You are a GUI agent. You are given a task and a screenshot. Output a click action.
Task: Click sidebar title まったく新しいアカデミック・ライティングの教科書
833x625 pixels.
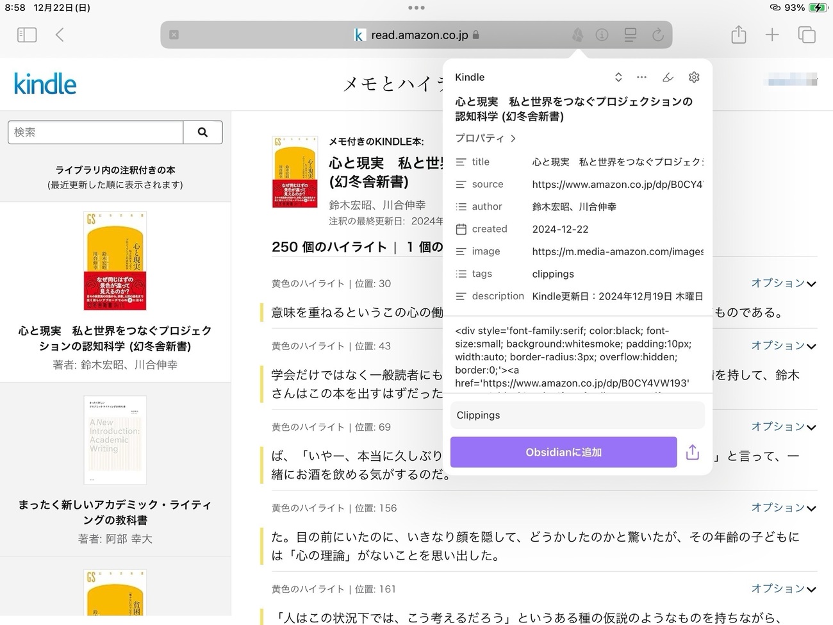[115, 512]
